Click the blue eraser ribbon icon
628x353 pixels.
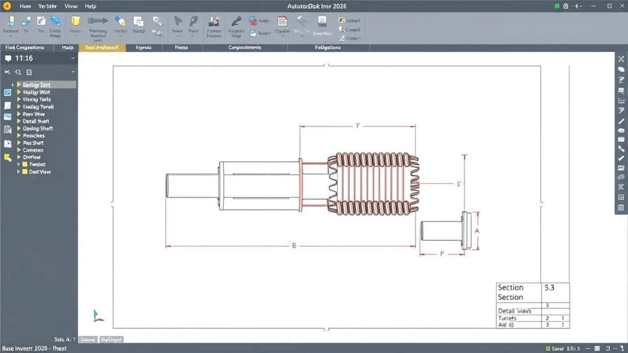(x=26, y=21)
